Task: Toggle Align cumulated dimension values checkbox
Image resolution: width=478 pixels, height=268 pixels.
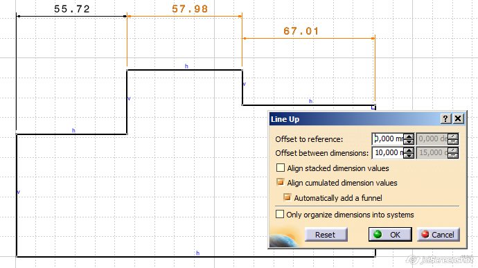Action: pyautogui.click(x=280, y=182)
